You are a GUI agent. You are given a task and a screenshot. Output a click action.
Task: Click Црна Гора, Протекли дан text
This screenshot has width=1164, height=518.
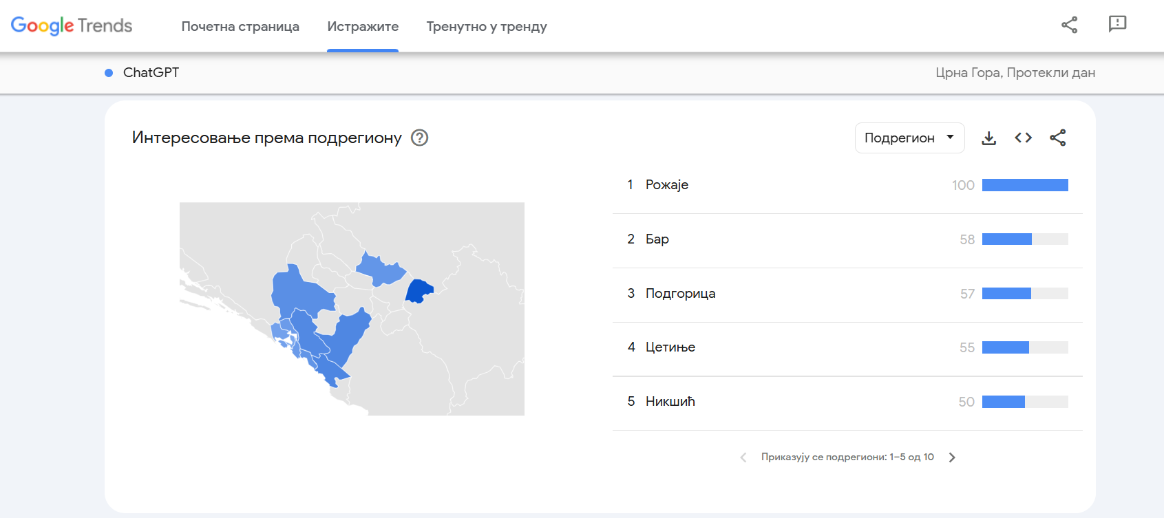1015,73
